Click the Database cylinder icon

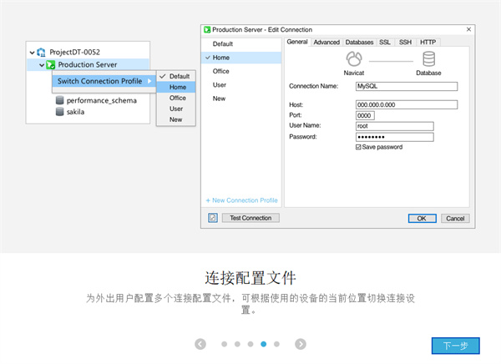tap(428, 58)
